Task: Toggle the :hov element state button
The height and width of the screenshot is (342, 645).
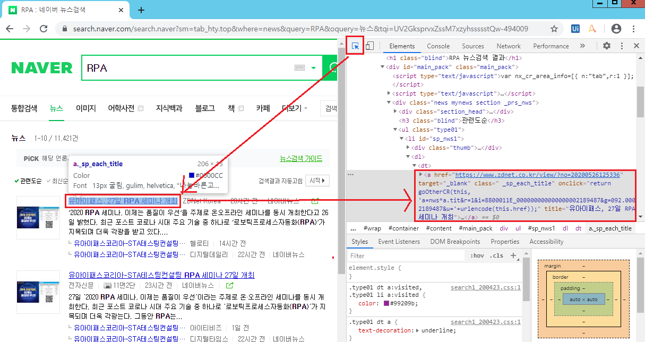Action: 477,255
